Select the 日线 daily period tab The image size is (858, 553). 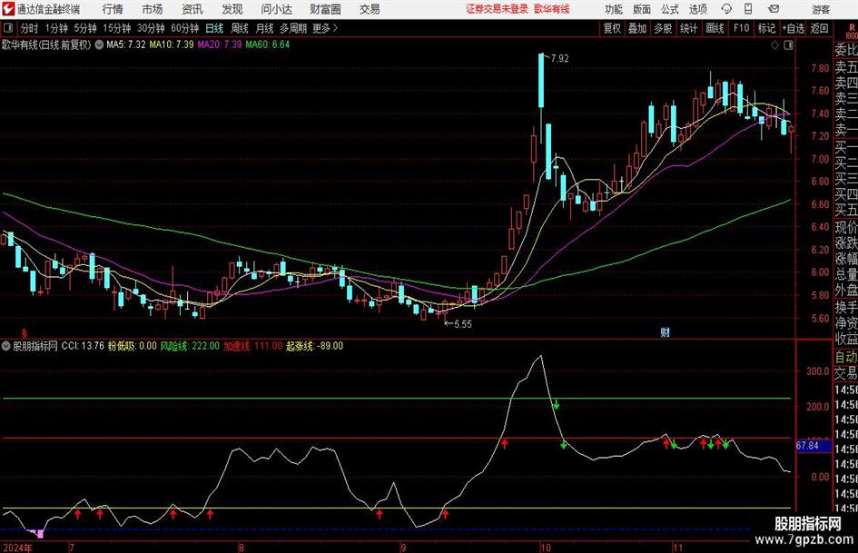pyautogui.click(x=214, y=28)
